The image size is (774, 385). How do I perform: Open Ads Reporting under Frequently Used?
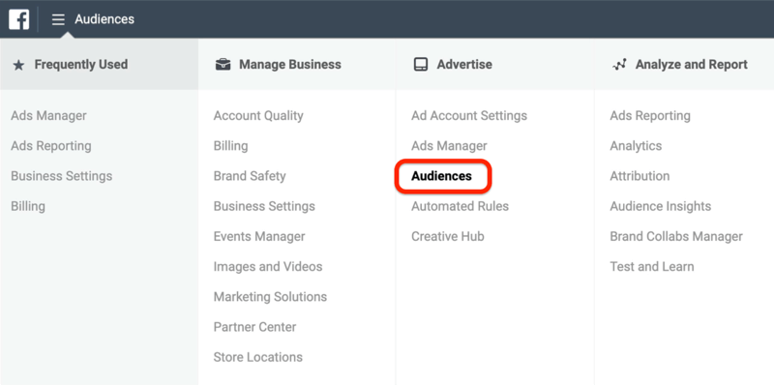(x=51, y=146)
